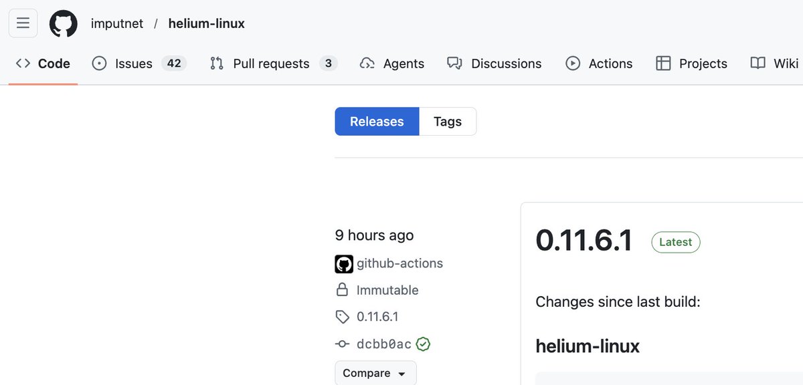The image size is (803, 385).
Task: Click the helium-linux heading in release notes
Action: pyautogui.click(x=588, y=346)
